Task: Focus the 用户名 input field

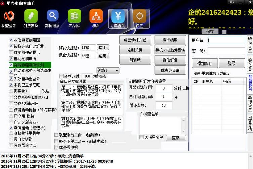Action: 226,40
